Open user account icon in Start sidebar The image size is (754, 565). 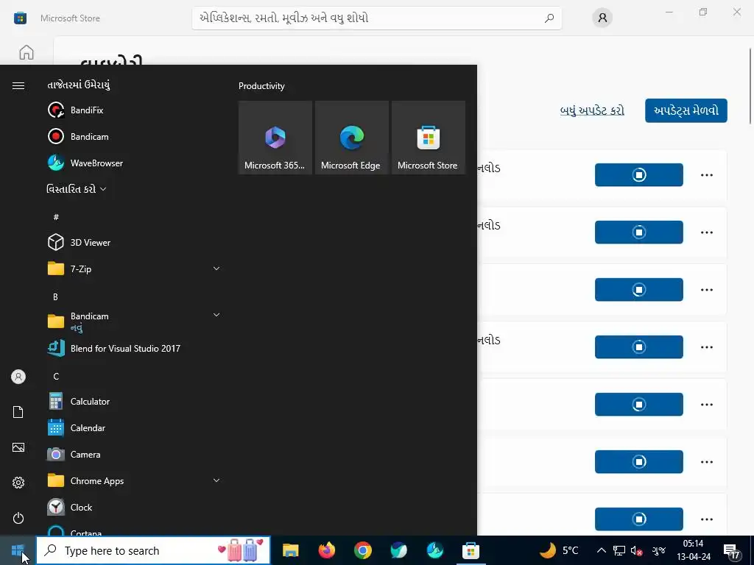point(18,377)
